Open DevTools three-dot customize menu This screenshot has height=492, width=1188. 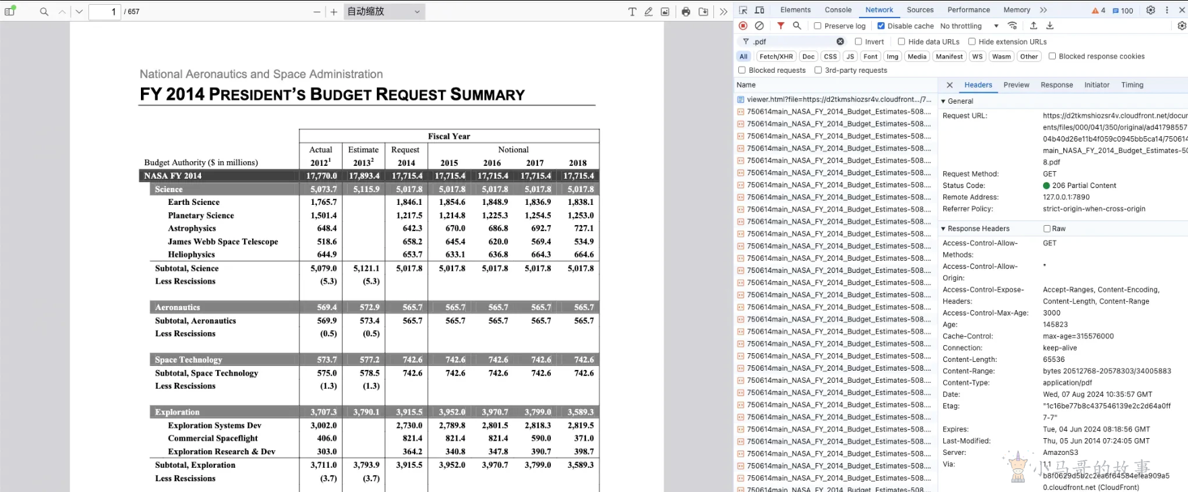pyautogui.click(x=1167, y=10)
